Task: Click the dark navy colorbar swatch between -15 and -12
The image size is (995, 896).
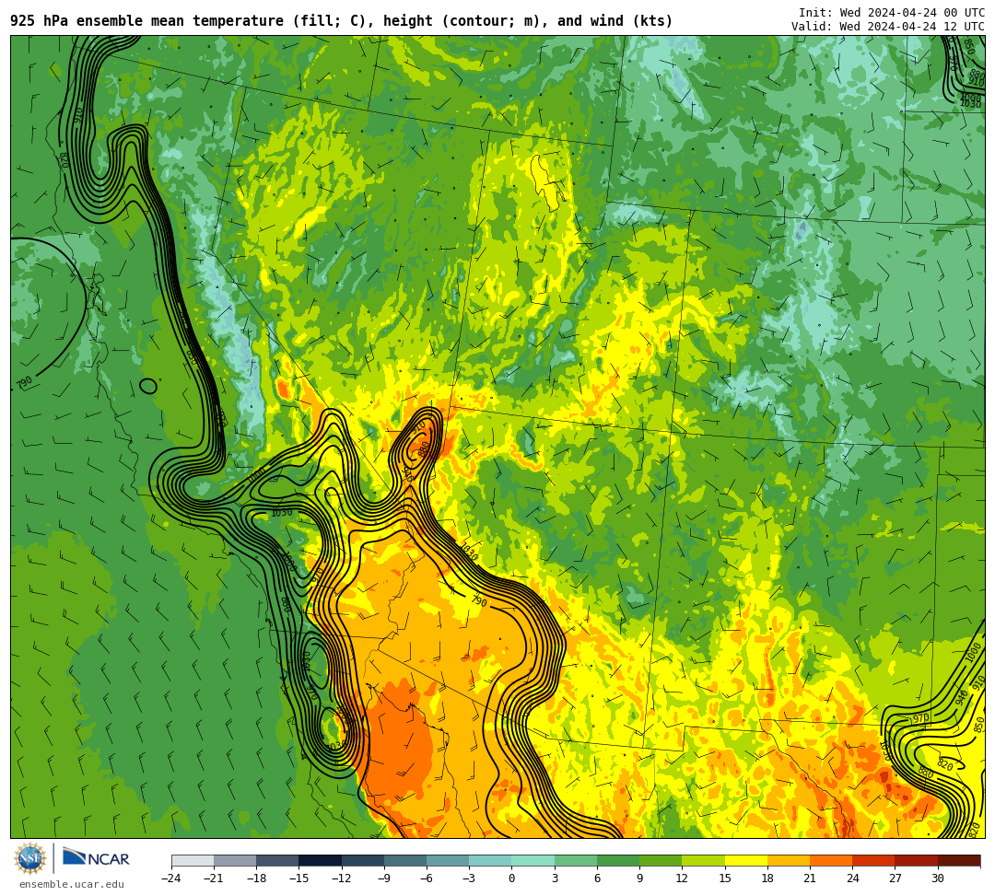Action: pos(320,860)
